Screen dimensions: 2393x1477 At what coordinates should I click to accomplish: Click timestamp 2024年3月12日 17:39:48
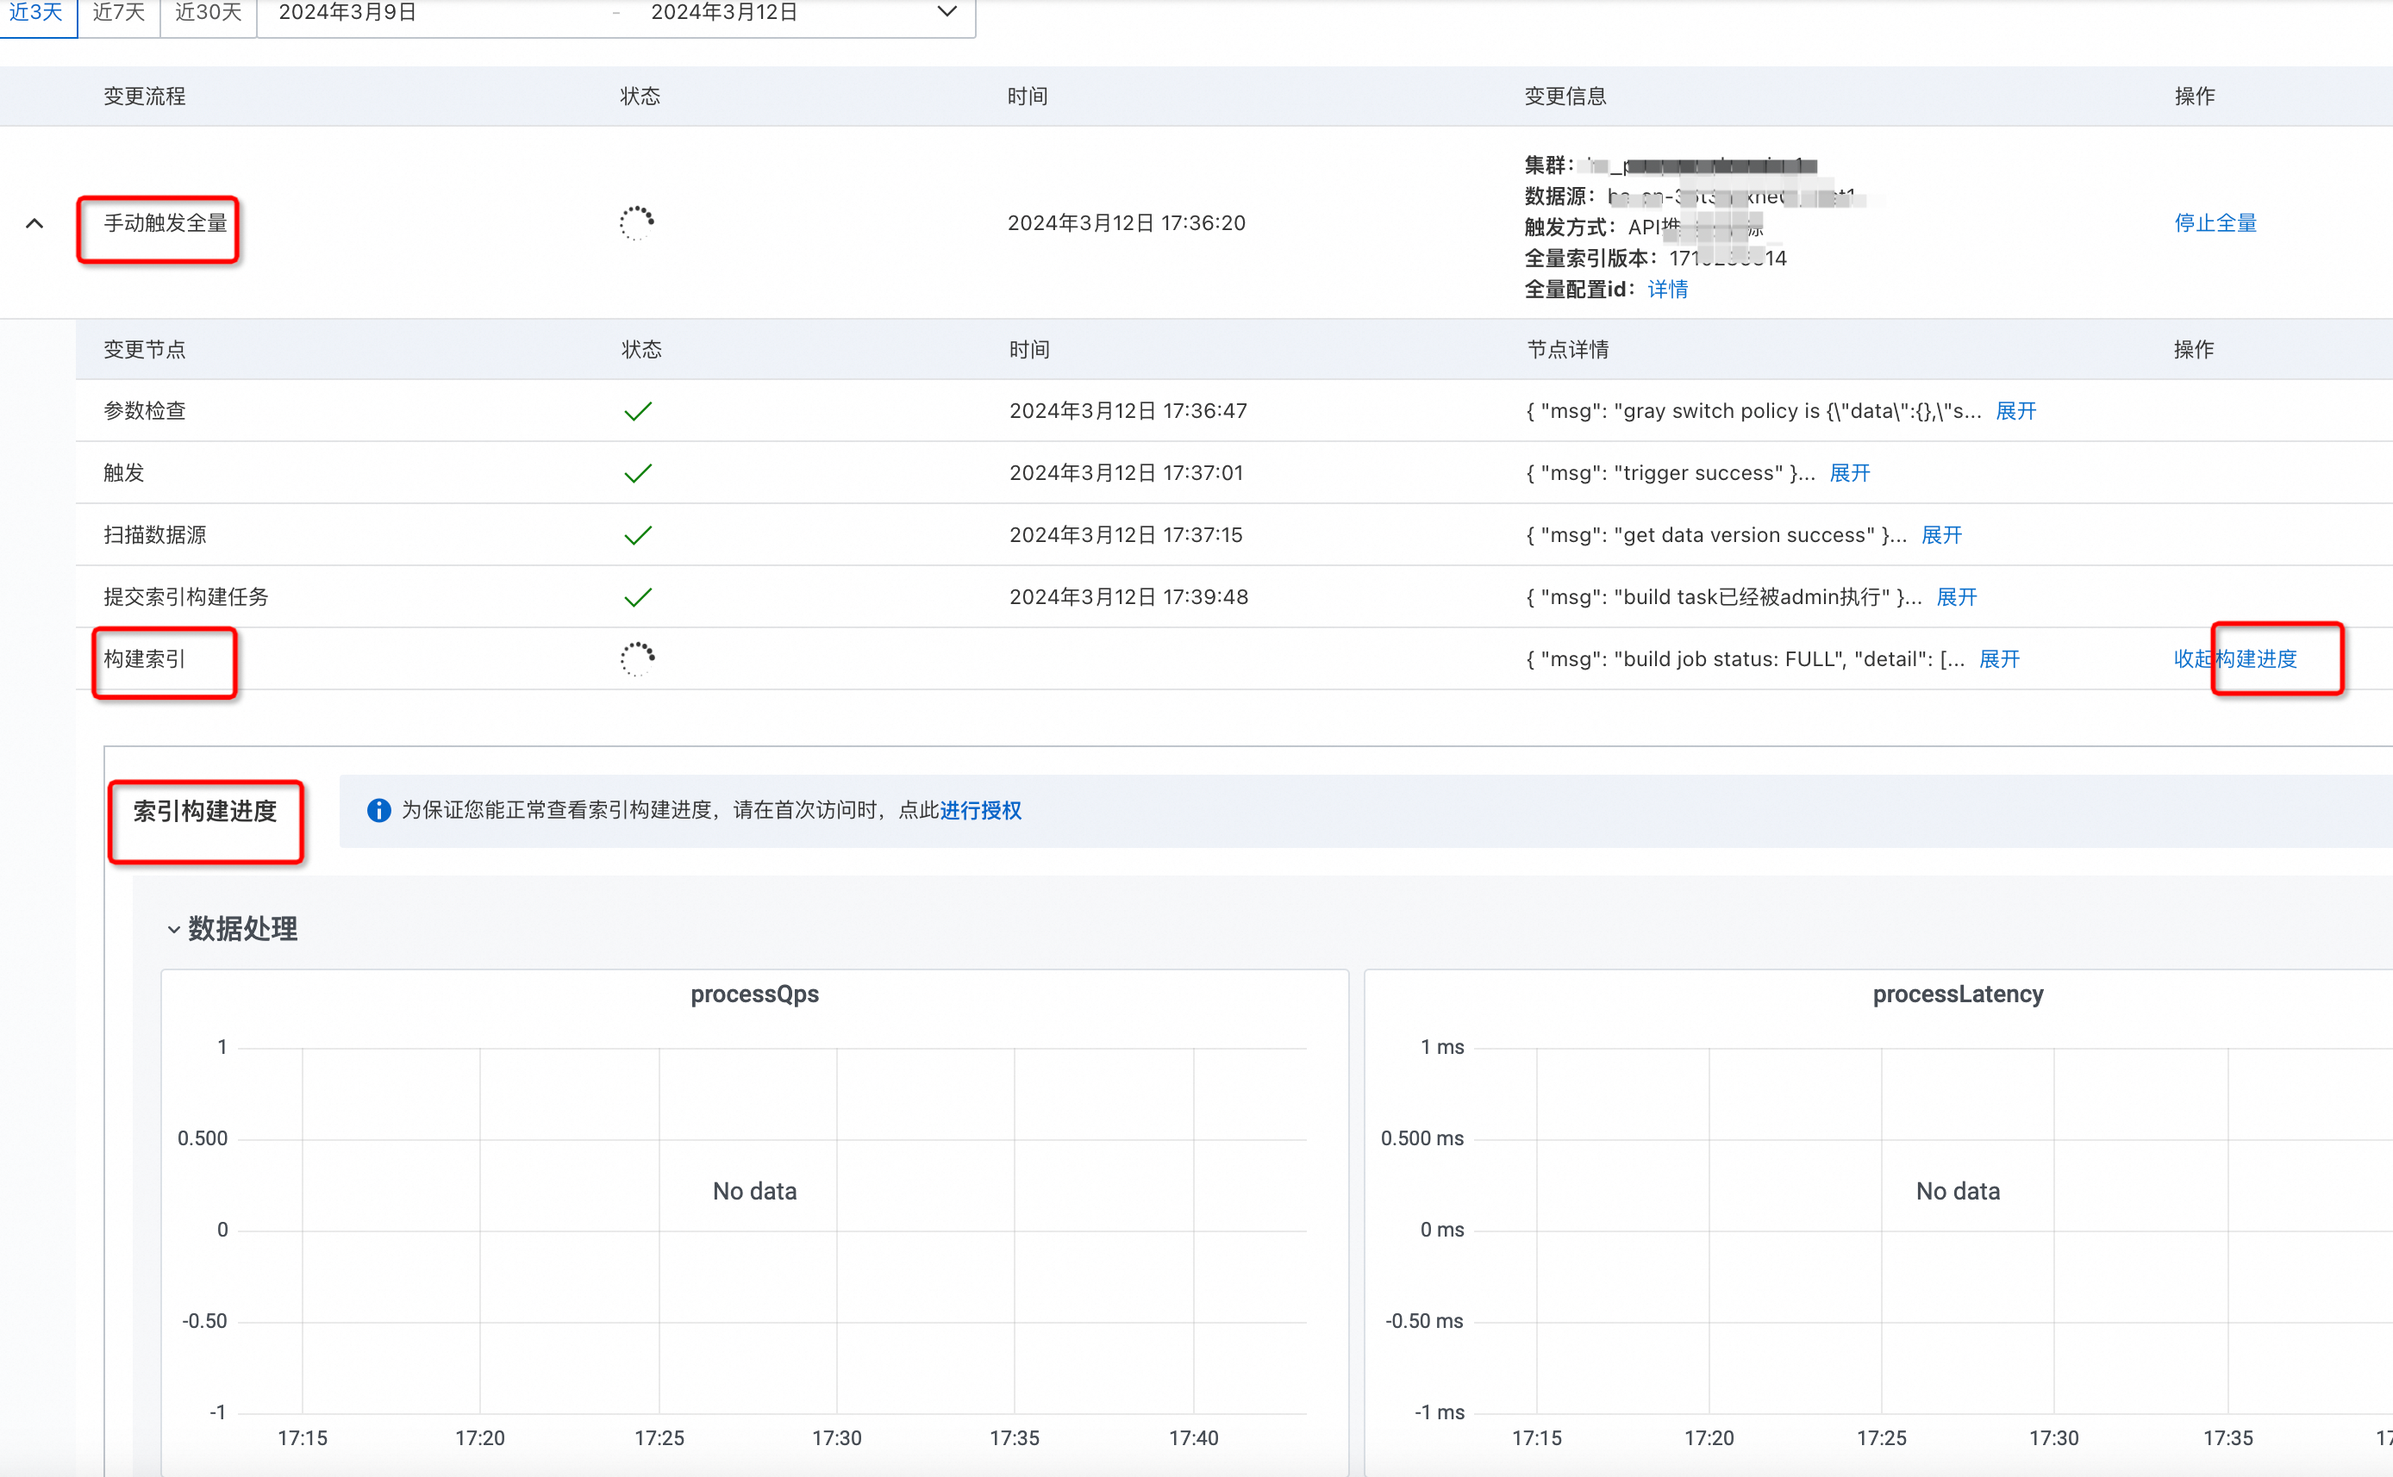click(1128, 598)
